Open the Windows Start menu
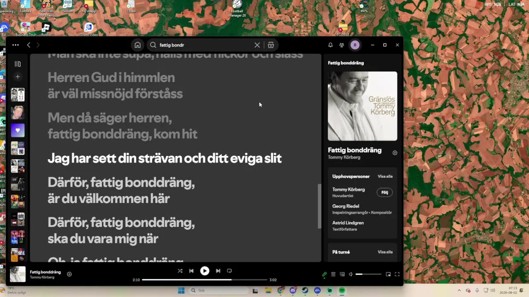Viewport: 529px width, 297px height. coord(181,290)
